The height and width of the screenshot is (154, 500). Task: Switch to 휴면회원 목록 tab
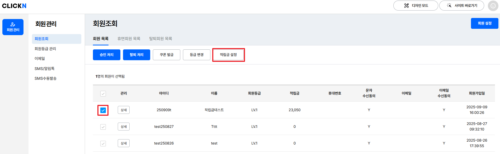(129, 39)
